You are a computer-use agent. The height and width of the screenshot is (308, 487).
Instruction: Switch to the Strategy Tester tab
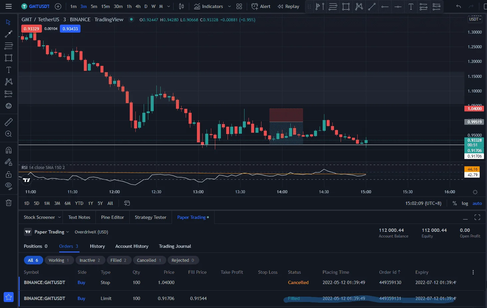coord(150,217)
